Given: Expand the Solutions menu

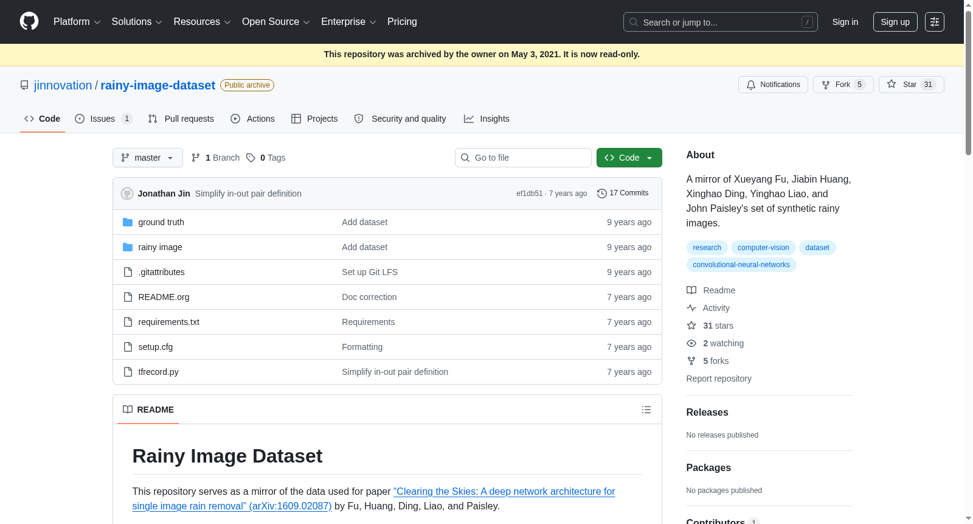Looking at the screenshot, I should (137, 22).
